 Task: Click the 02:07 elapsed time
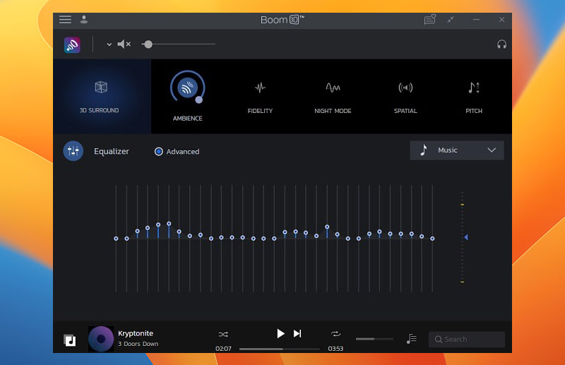point(223,349)
